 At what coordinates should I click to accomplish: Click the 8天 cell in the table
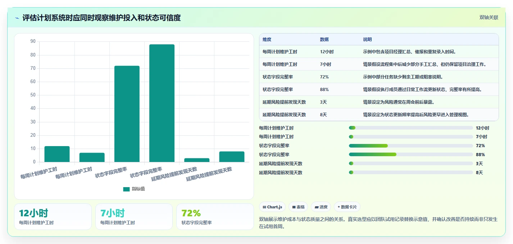(x=323, y=115)
